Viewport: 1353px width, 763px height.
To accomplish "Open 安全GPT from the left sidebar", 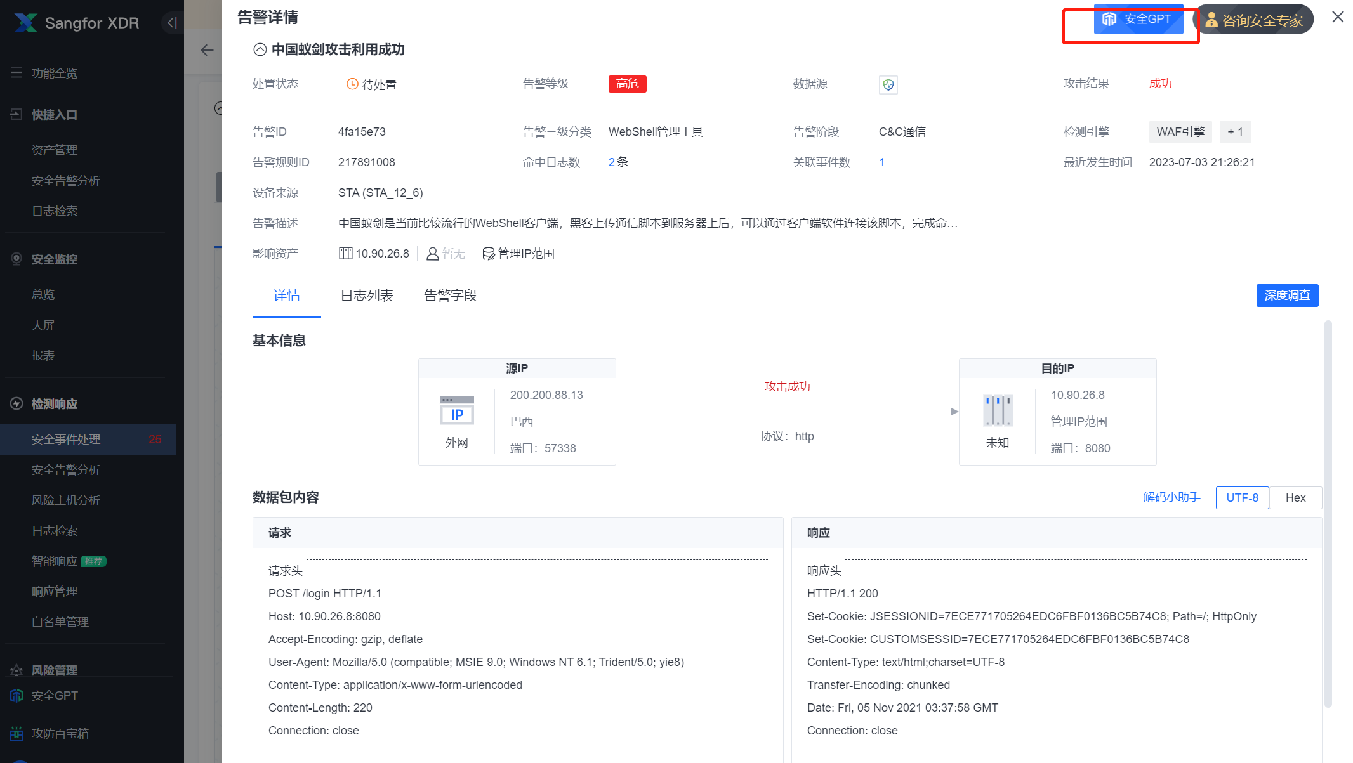I will click(x=53, y=695).
